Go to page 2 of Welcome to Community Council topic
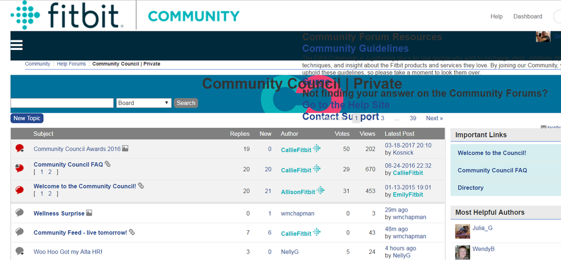 [x=50, y=194]
